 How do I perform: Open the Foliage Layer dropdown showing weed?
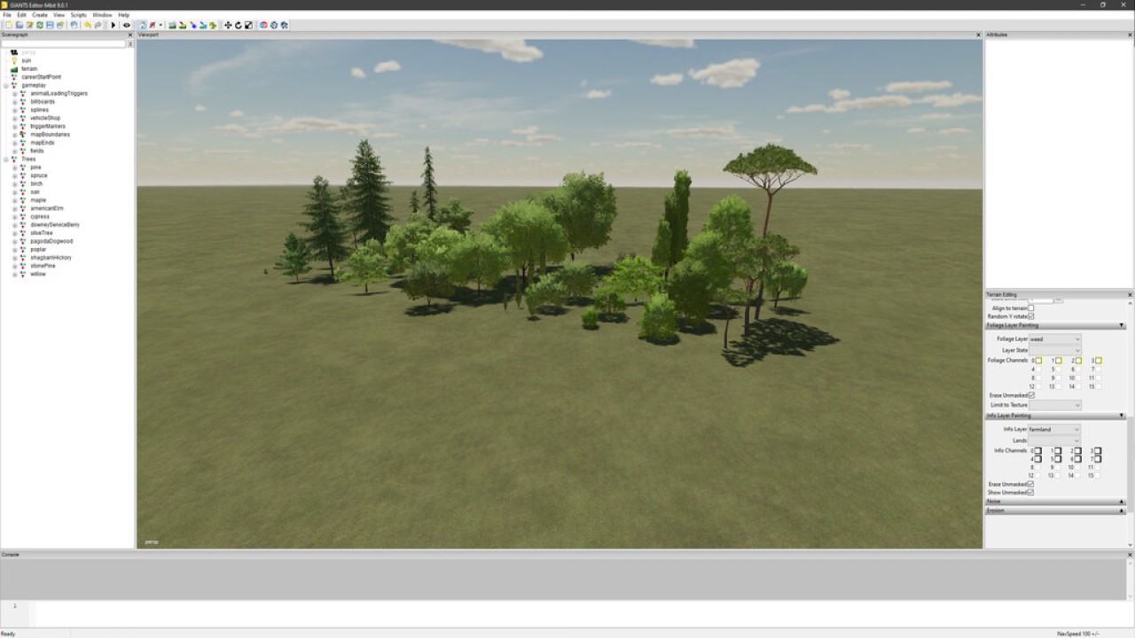pyautogui.click(x=1054, y=338)
